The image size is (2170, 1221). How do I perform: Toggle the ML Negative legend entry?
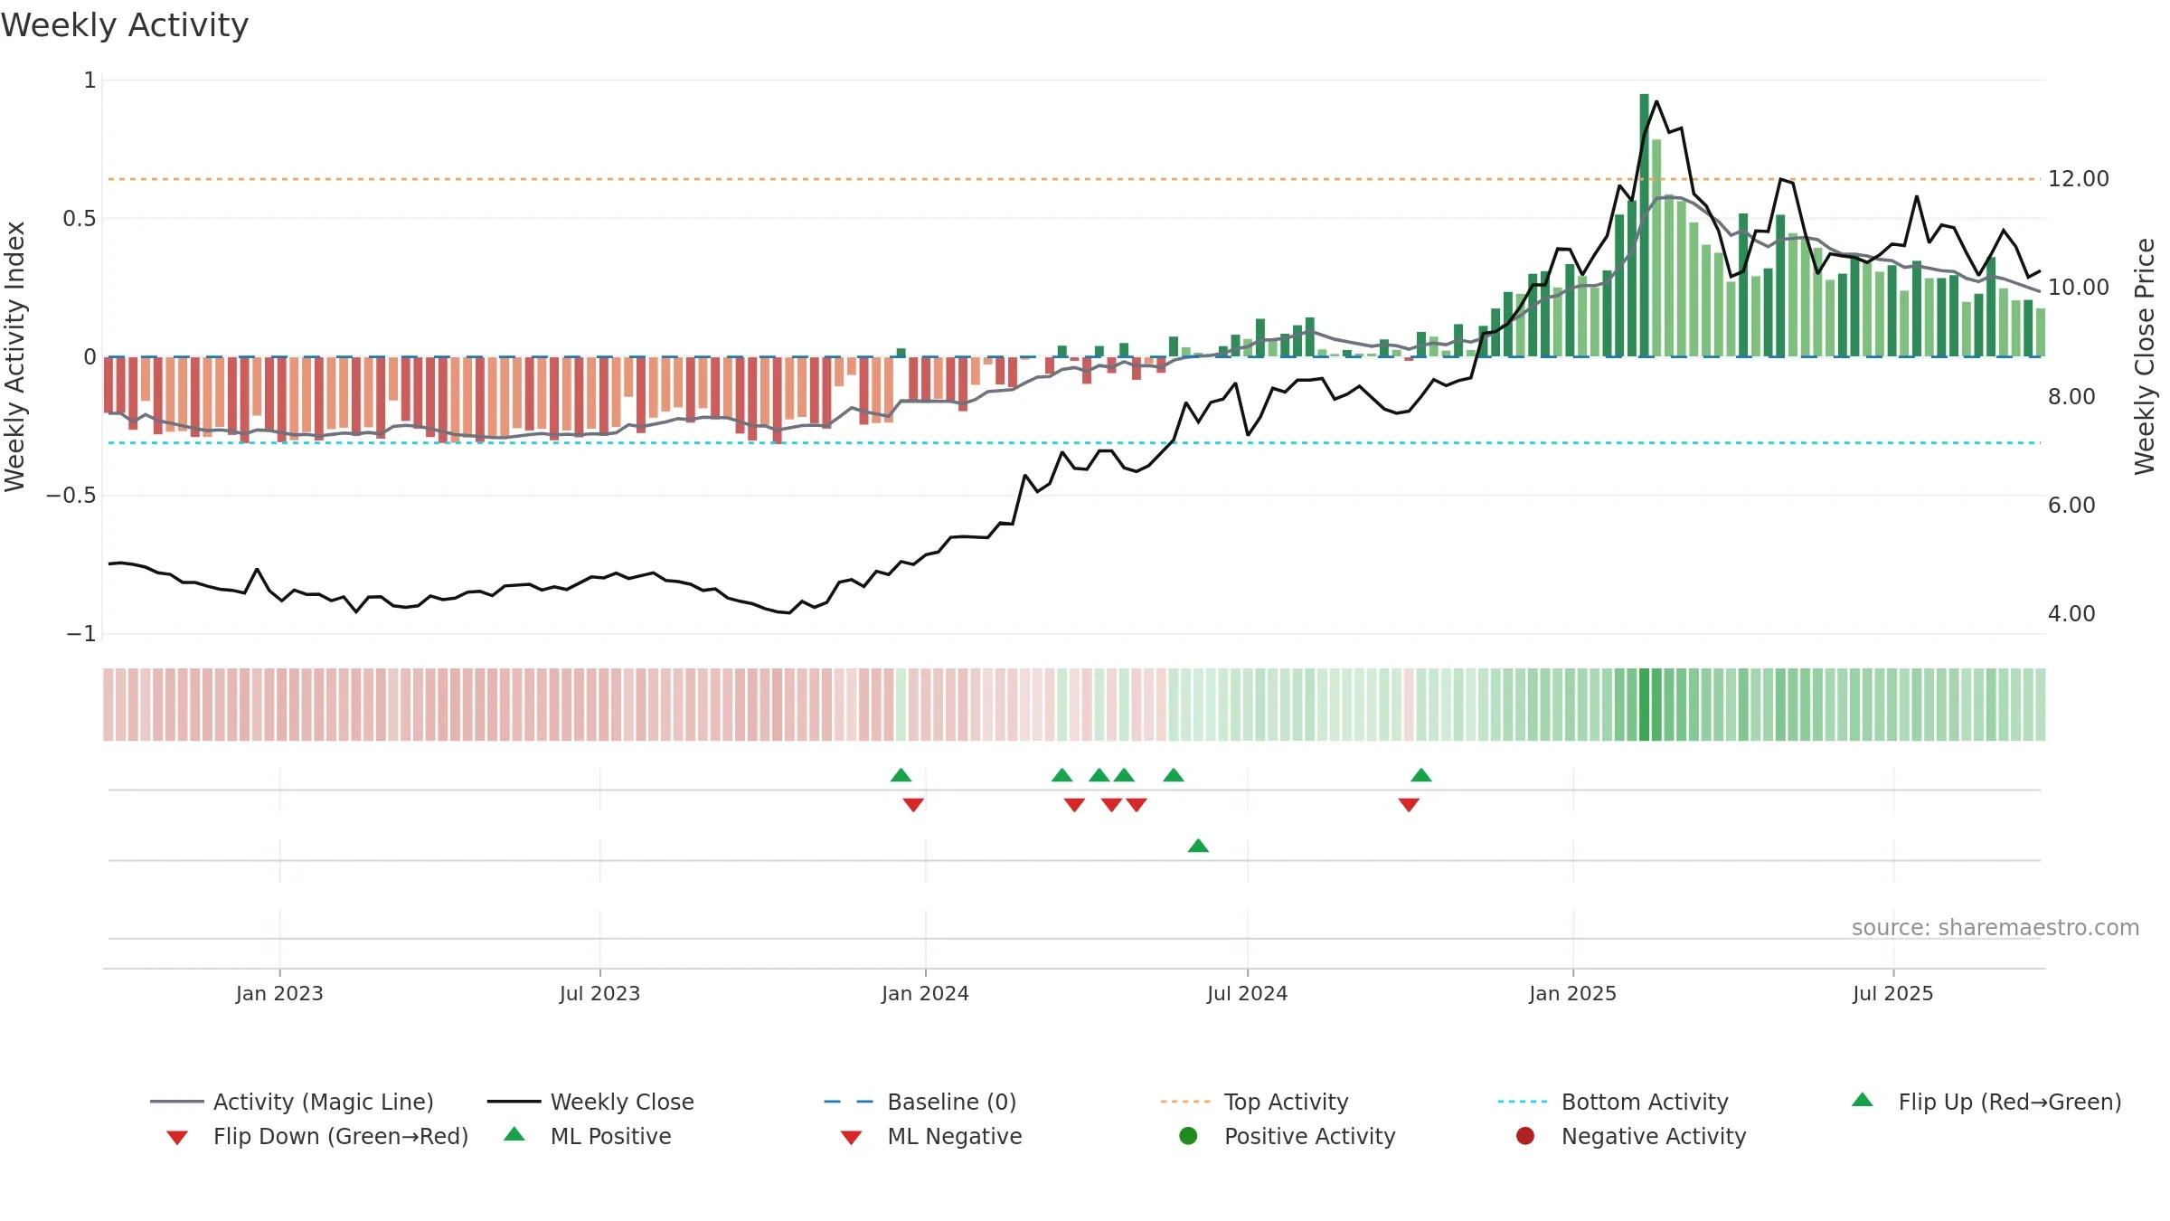click(931, 1136)
